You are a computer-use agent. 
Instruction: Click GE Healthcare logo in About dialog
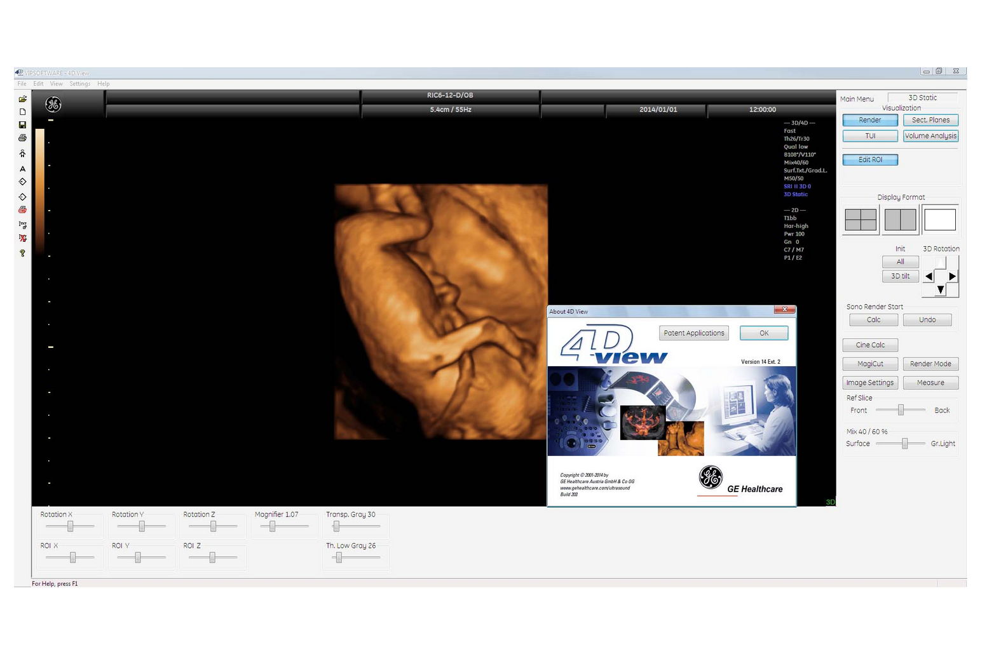click(x=740, y=481)
